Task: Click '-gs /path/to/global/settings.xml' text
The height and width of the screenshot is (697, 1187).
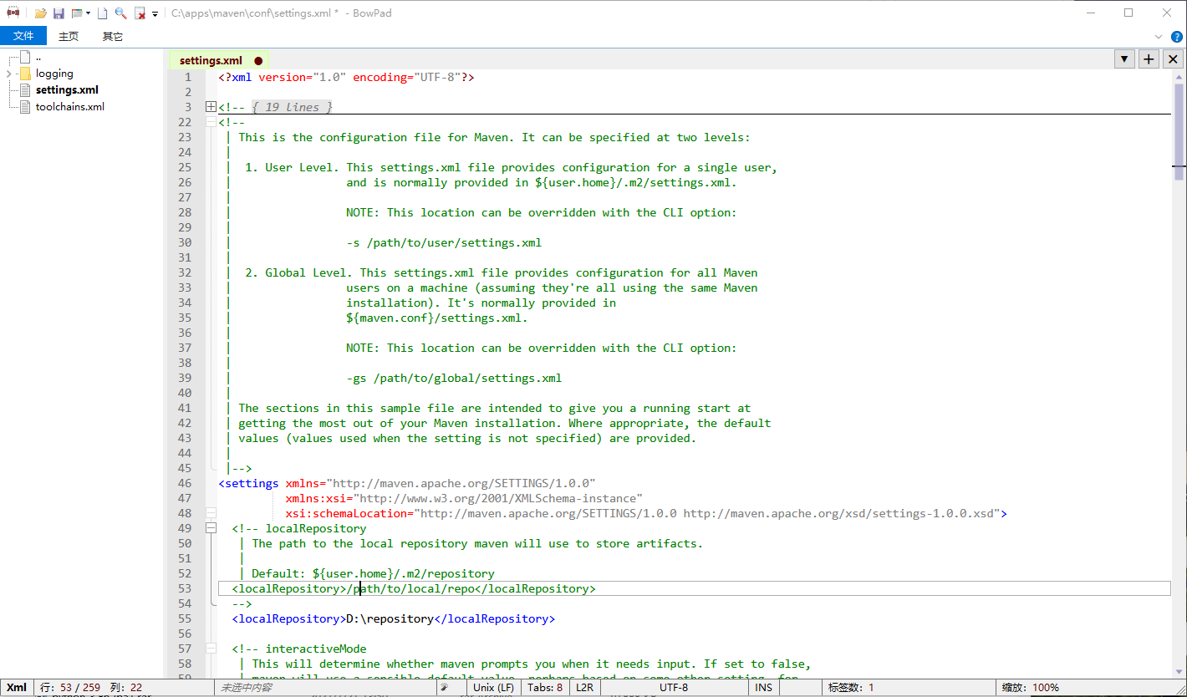Action: tap(454, 378)
